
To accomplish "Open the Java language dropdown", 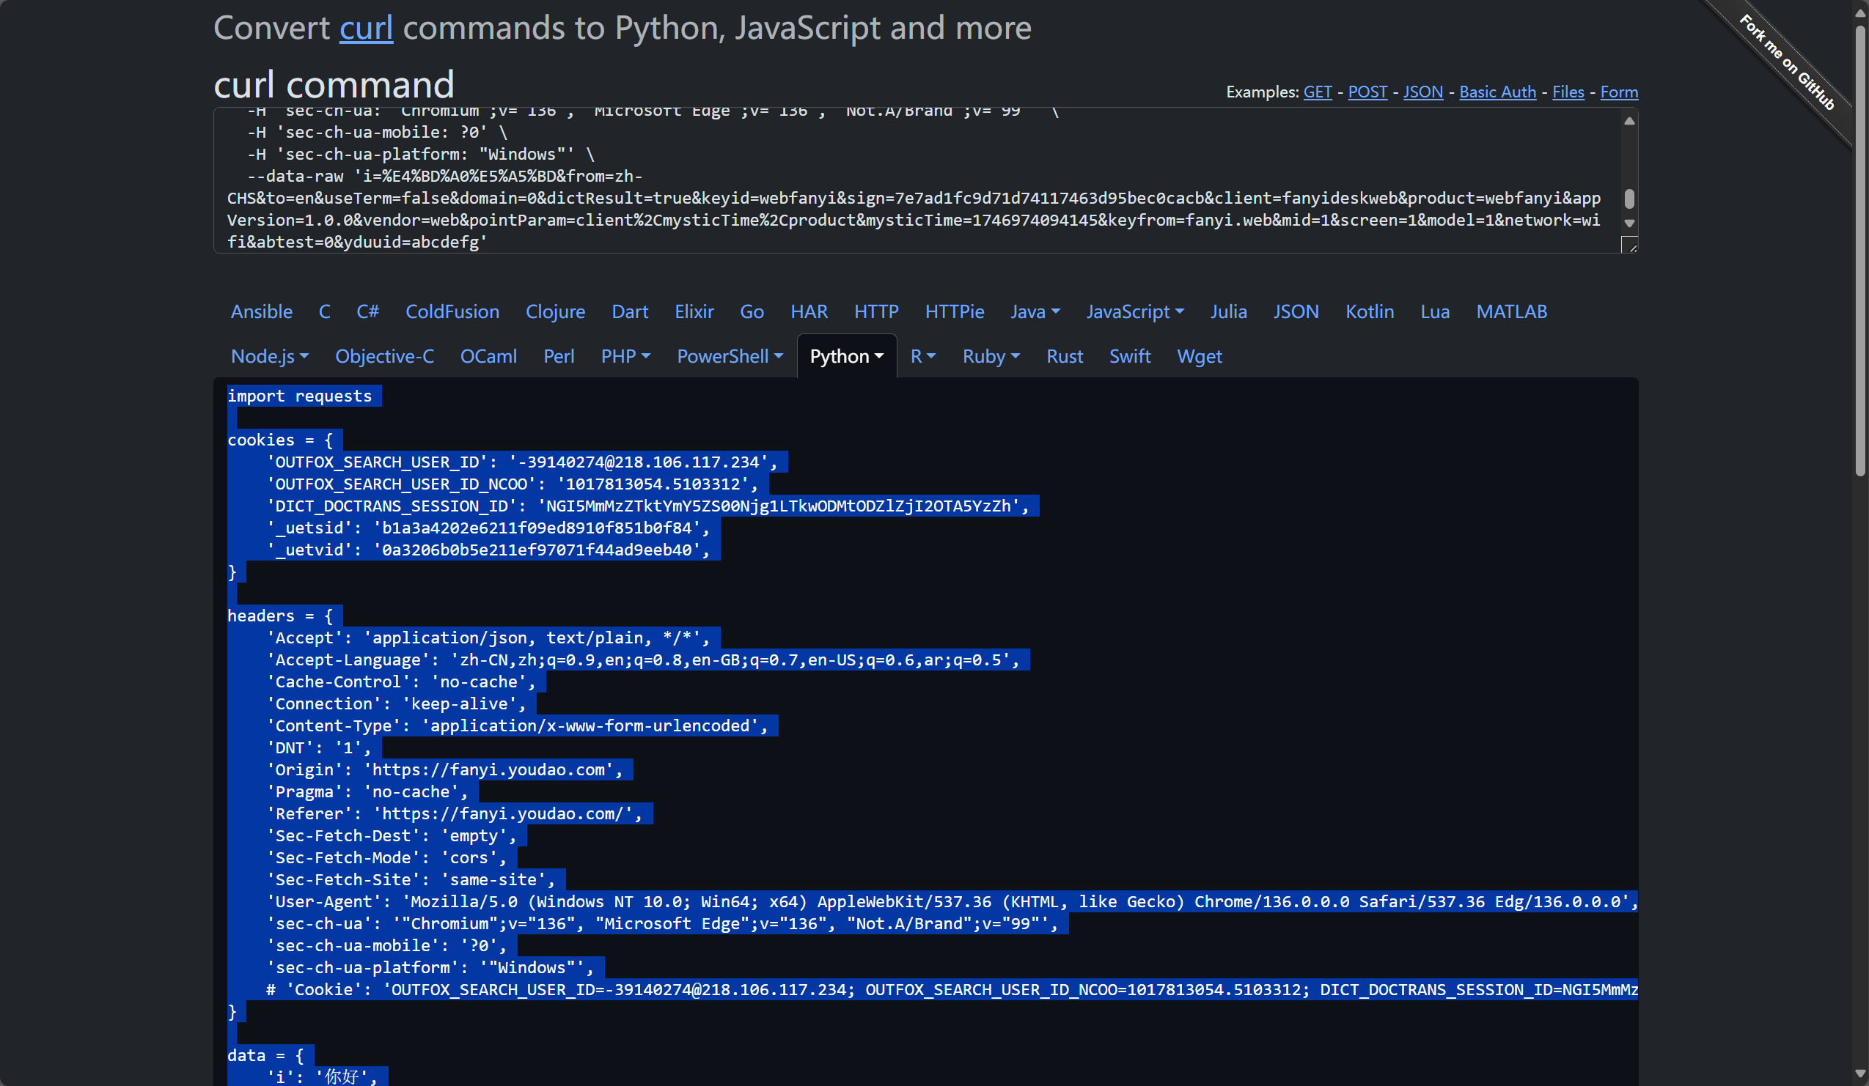I will point(1035,312).
